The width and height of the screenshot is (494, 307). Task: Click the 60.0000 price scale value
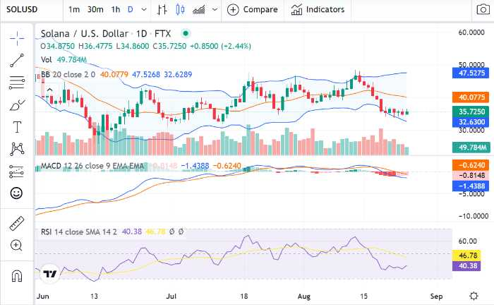point(471,32)
